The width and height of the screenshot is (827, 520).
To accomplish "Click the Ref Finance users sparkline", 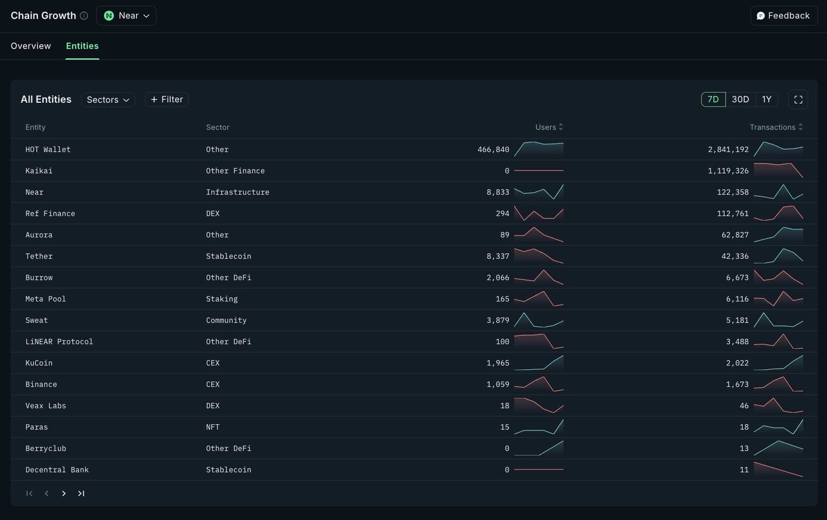I will tap(539, 213).
